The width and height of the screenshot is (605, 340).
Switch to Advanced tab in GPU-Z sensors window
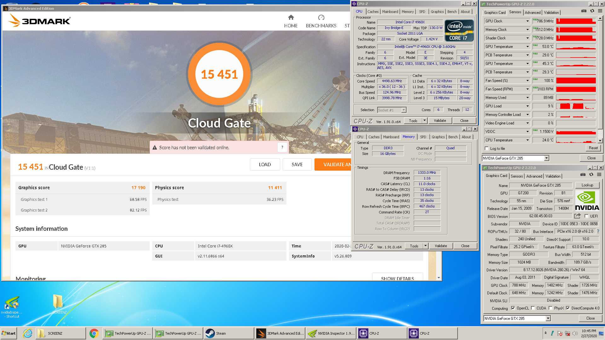point(533,12)
